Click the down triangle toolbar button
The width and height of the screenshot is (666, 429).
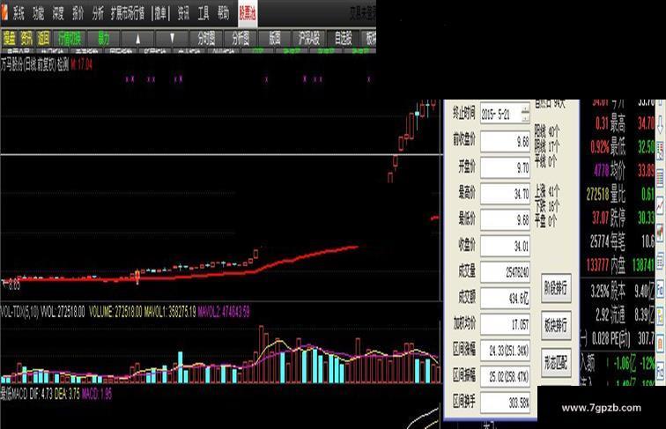(x=172, y=39)
